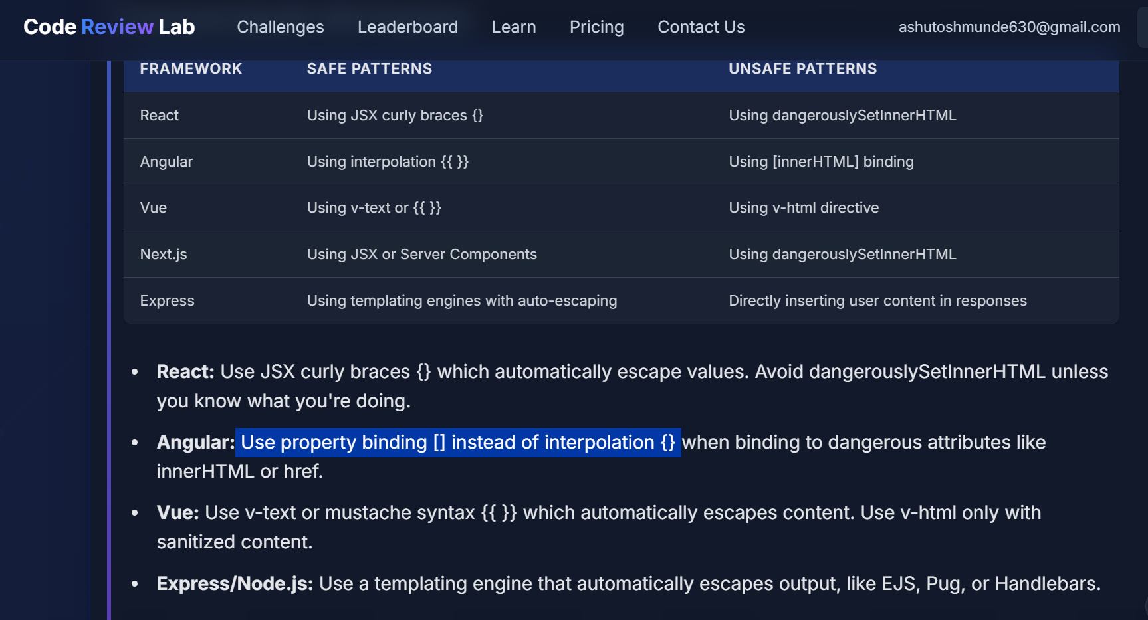Open the Contact Us page

pos(701,27)
